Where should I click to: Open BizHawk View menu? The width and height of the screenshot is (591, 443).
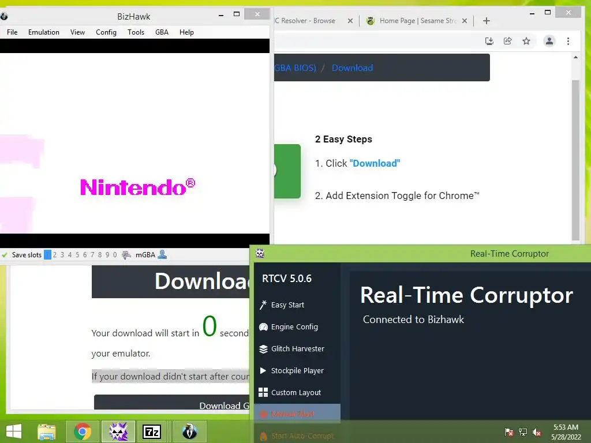click(77, 32)
